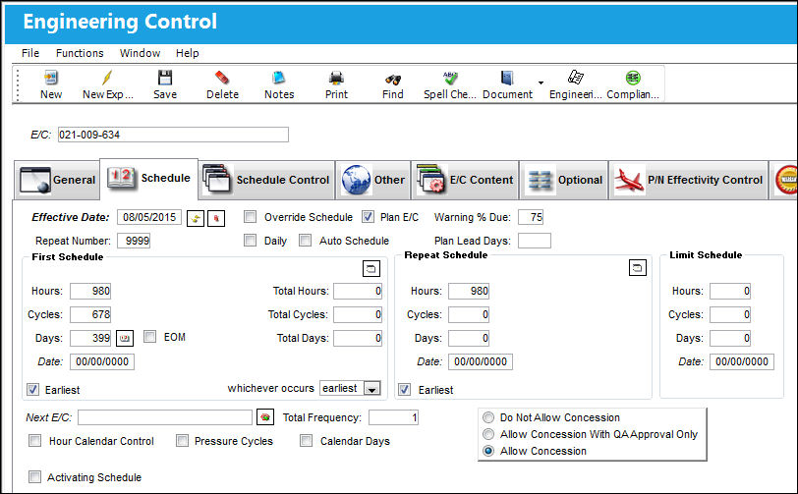Image resolution: width=798 pixels, height=494 pixels.
Task: Enable the Auto Schedule checkbox
Action: (305, 241)
